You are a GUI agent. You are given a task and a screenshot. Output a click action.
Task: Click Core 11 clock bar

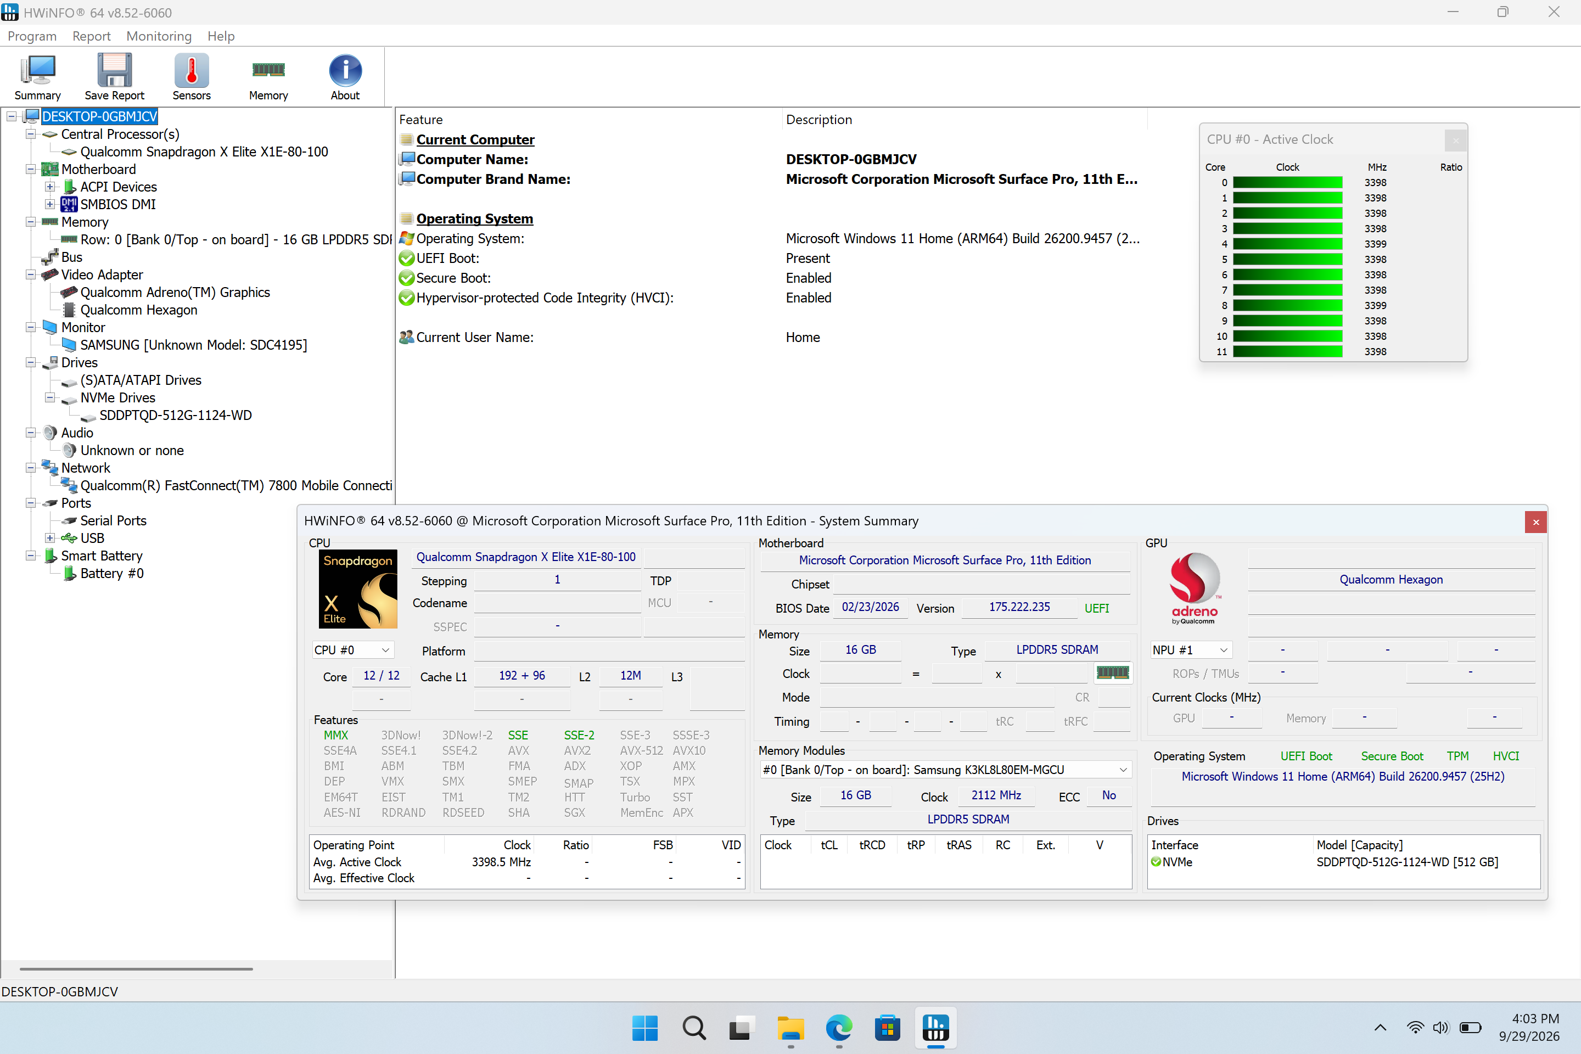(1287, 351)
